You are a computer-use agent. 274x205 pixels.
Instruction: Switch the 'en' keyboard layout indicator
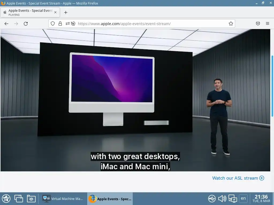(243, 198)
